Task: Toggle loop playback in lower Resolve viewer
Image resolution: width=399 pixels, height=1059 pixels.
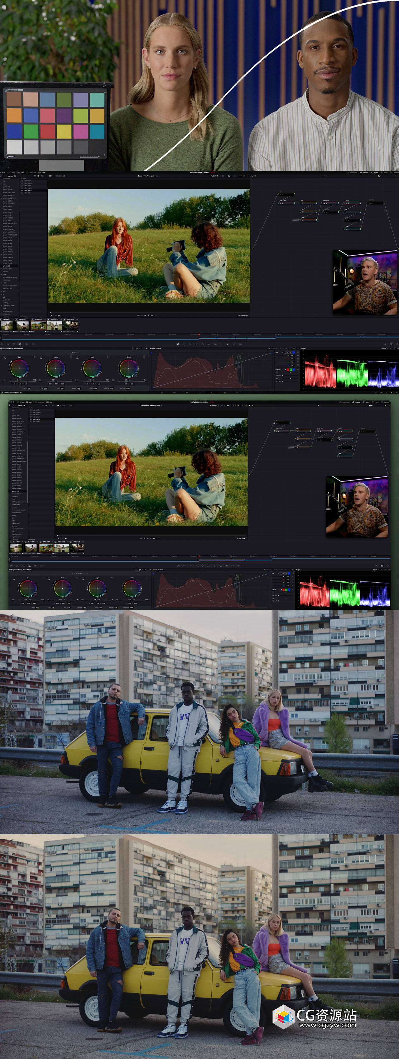Action: (x=158, y=538)
